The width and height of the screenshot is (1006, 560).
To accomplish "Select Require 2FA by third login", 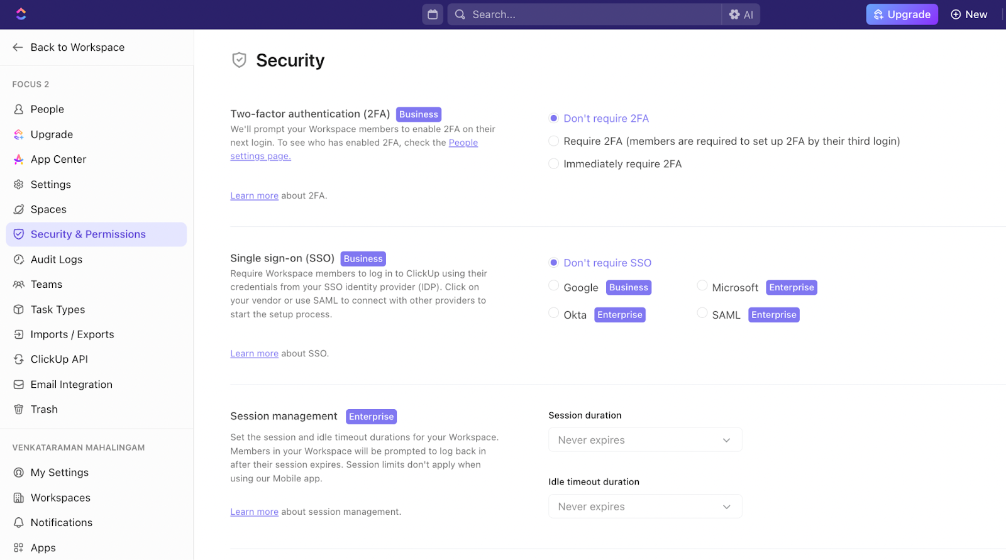I will (554, 141).
